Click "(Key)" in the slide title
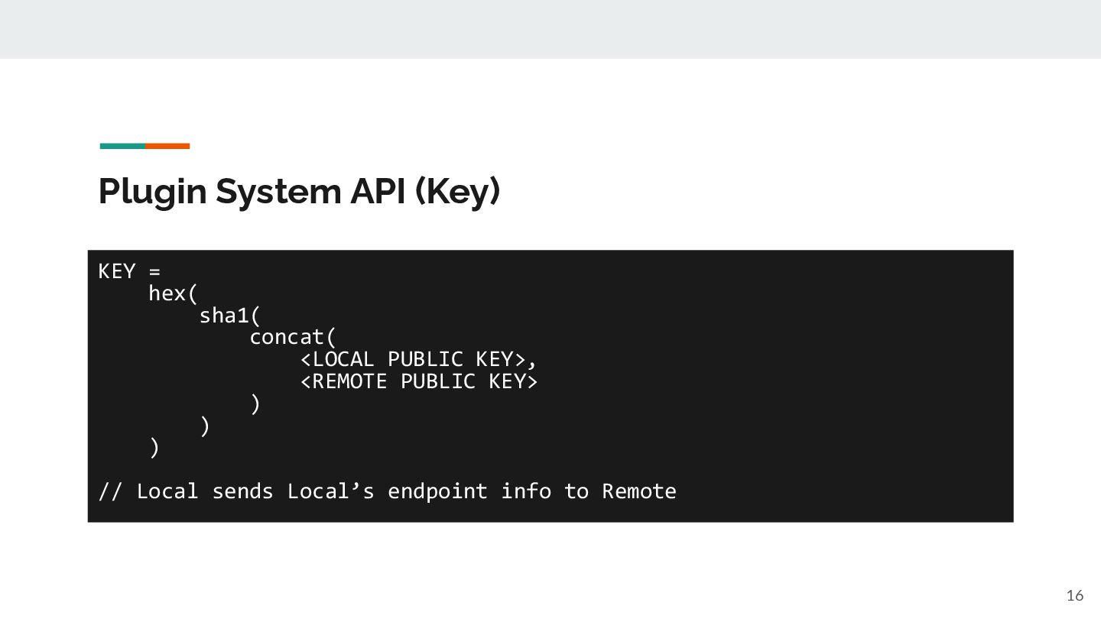The width and height of the screenshot is (1101, 619). tap(457, 191)
